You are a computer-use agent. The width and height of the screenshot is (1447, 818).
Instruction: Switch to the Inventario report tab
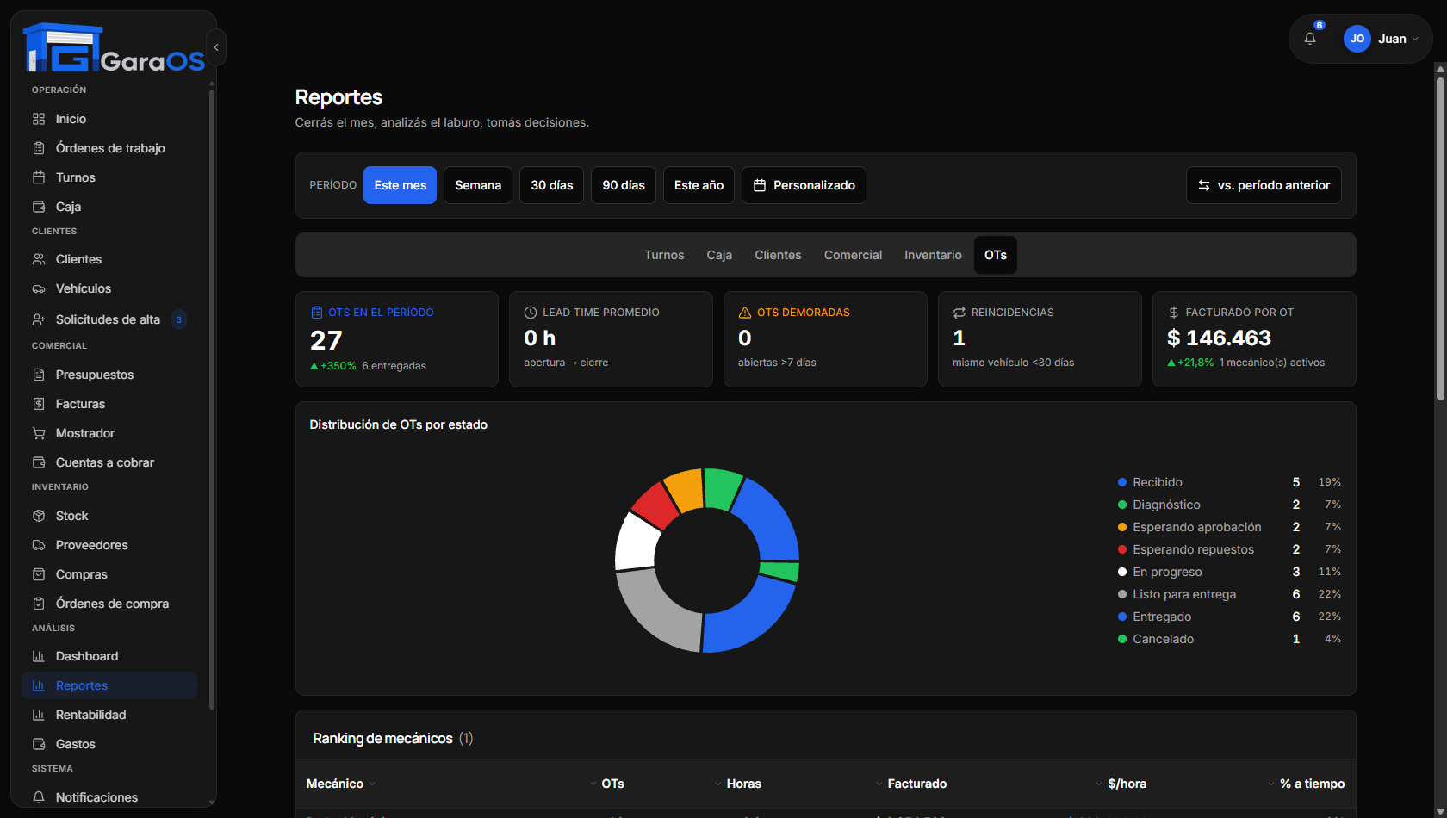[x=933, y=255]
